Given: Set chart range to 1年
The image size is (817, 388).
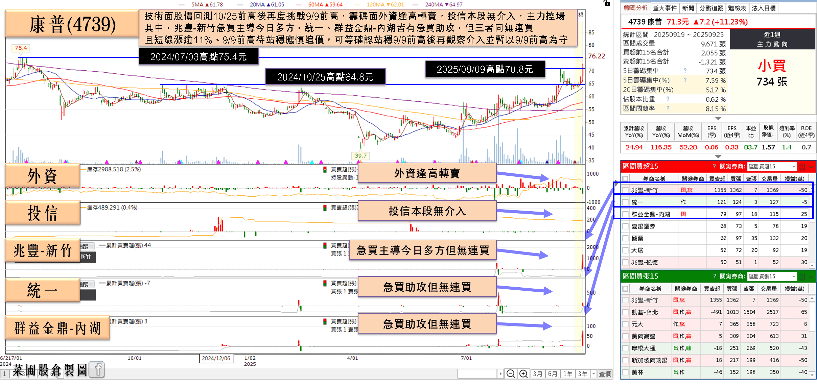Looking at the screenshot, I should coord(567,374).
